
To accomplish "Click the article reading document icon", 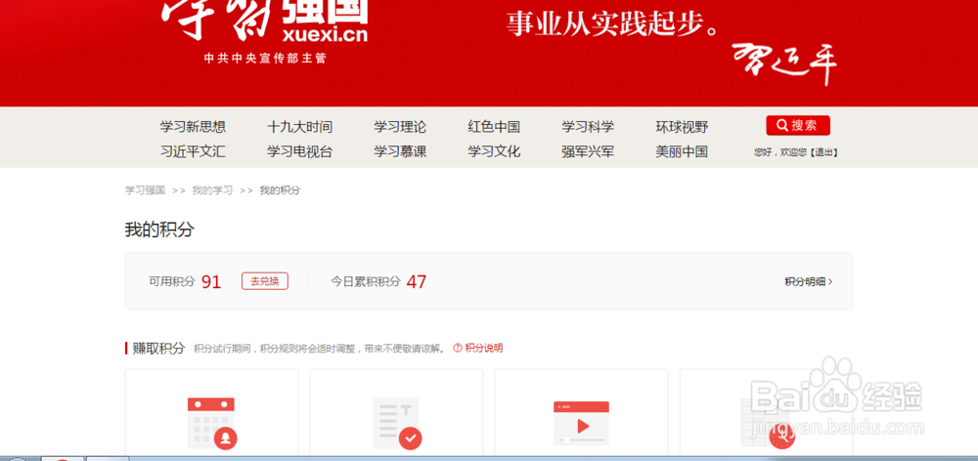I will [x=397, y=423].
